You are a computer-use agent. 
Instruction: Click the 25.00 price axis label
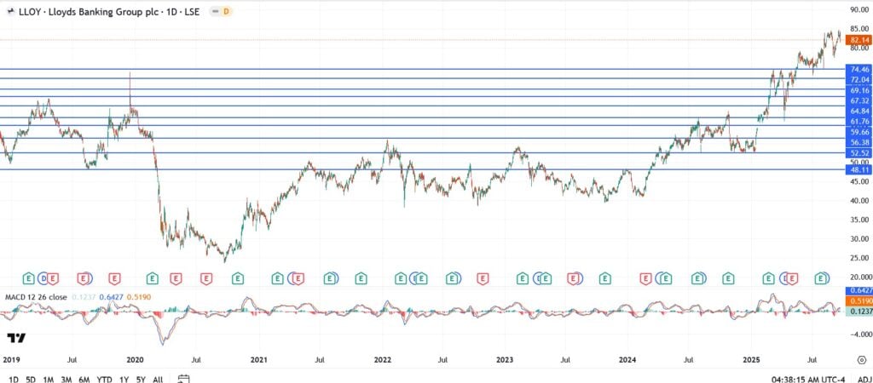pos(860,258)
